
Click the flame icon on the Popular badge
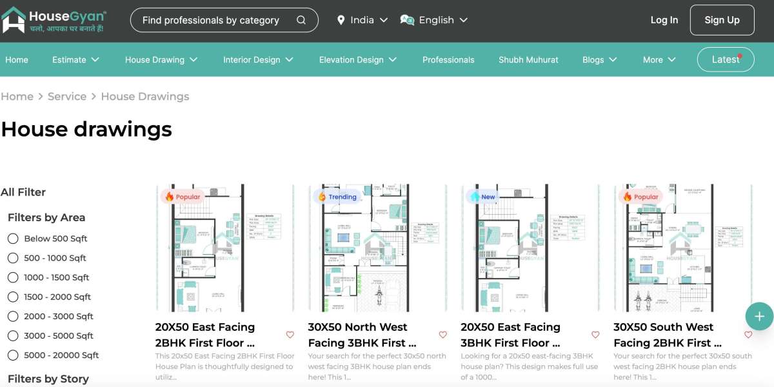click(169, 196)
